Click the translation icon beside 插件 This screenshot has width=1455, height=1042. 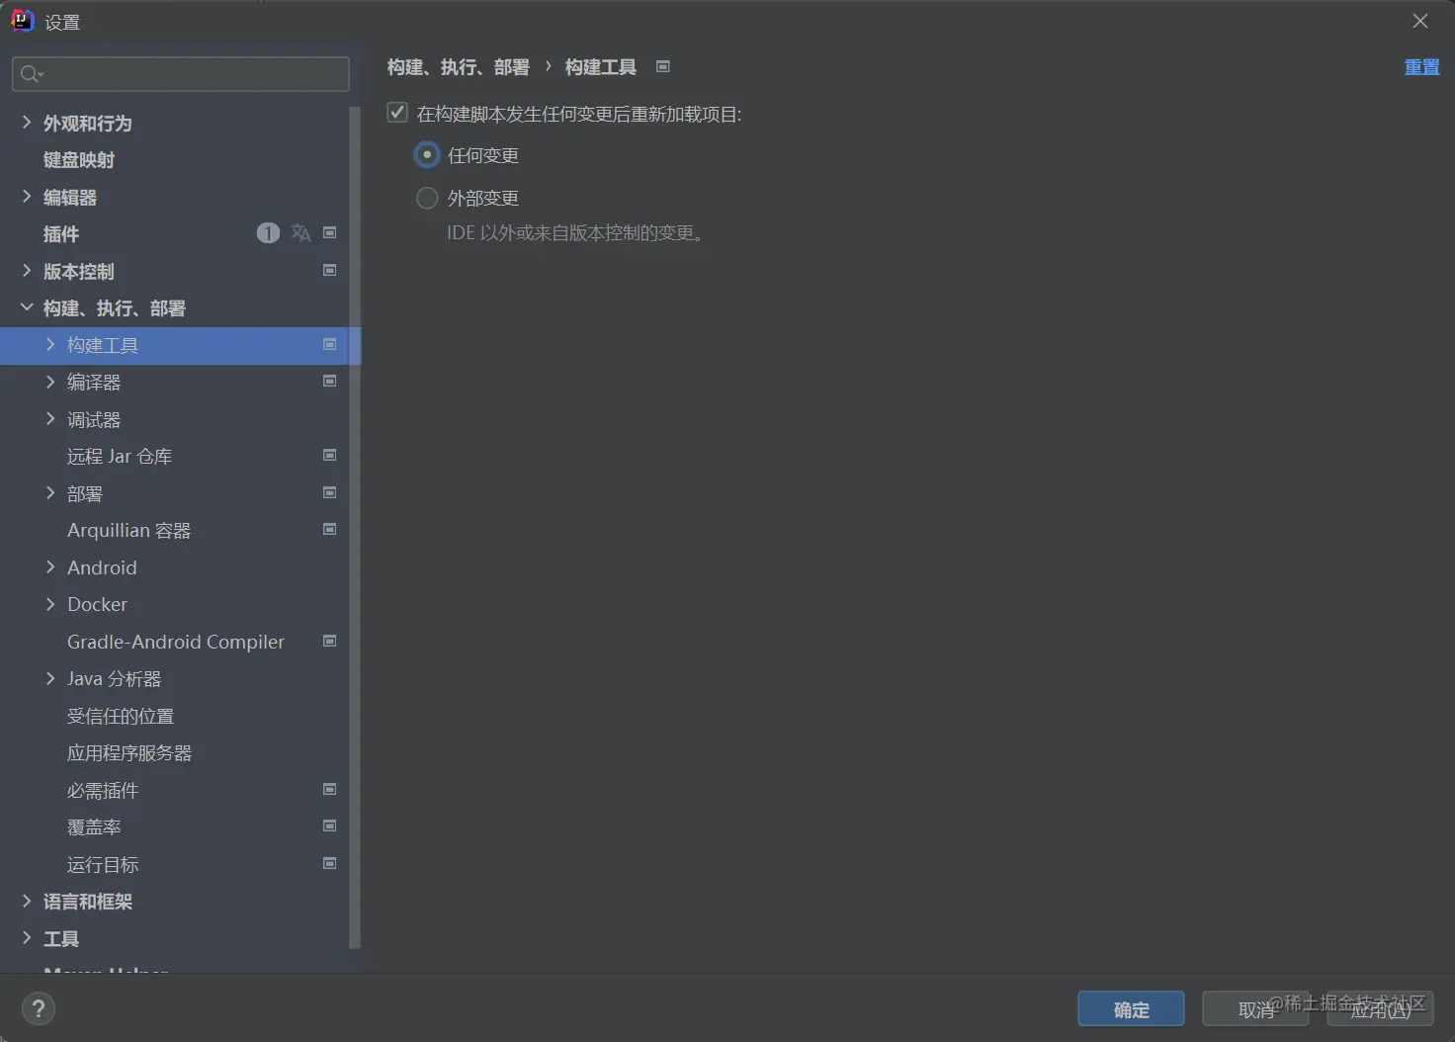[300, 232]
